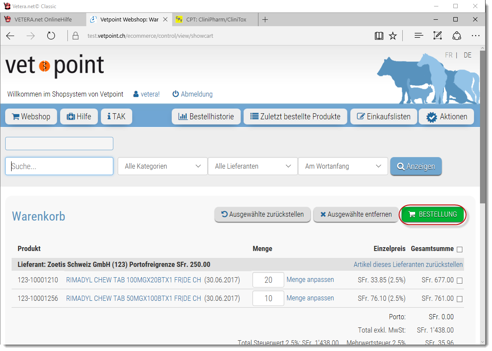492x351 pixels.
Task: Add page to favorites with star icon
Action: click(x=393, y=36)
